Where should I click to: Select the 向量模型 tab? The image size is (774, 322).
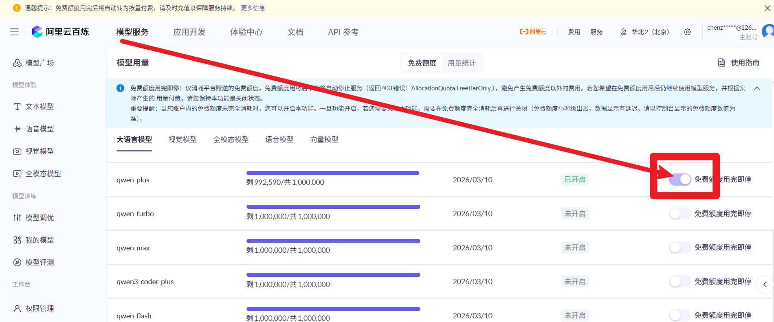click(x=324, y=140)
